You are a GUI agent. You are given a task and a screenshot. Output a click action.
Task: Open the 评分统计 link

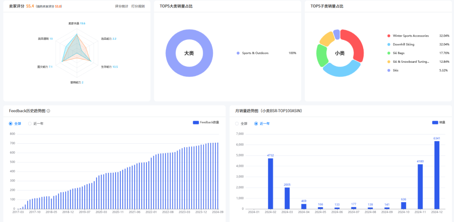121,6
